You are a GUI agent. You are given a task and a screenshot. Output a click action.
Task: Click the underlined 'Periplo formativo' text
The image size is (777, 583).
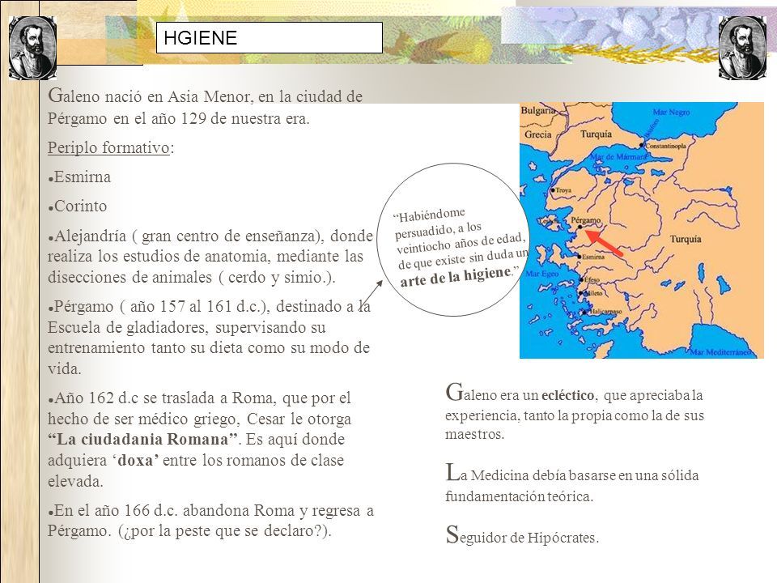pos(108,147)
